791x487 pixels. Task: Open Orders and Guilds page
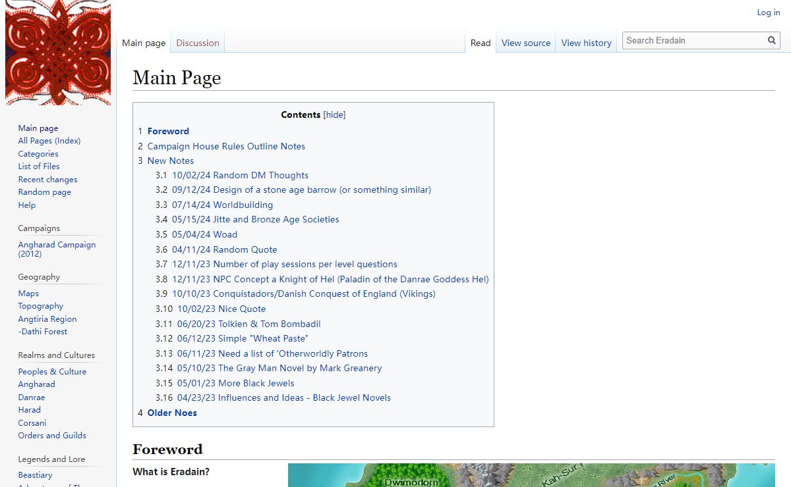[x=53, y=436]
